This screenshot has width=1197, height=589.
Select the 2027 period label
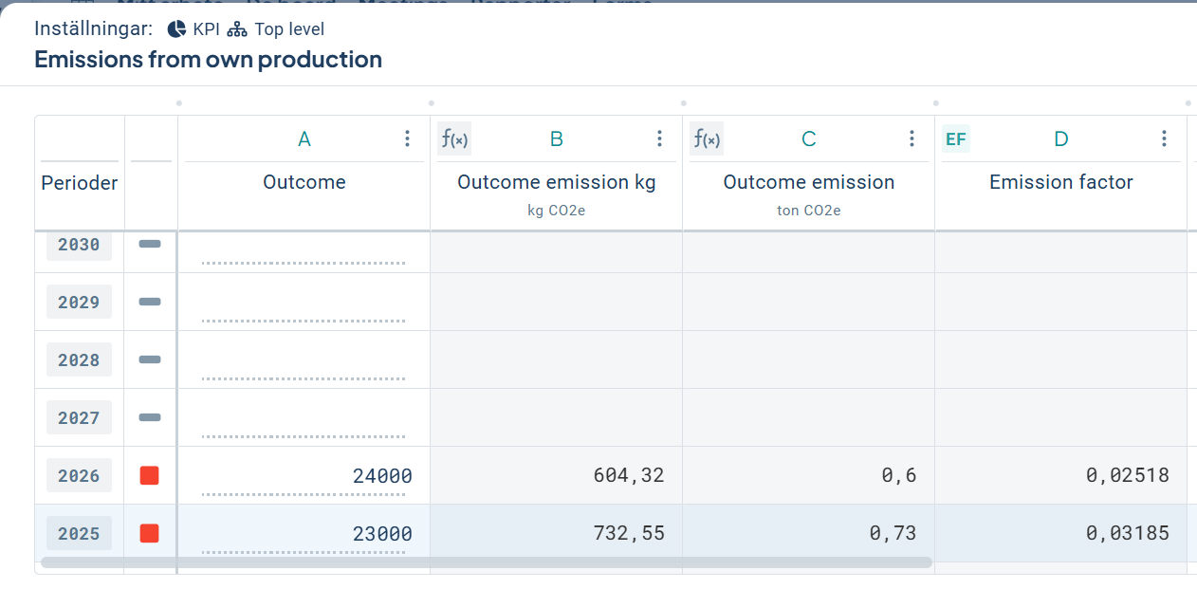point(79,418)
